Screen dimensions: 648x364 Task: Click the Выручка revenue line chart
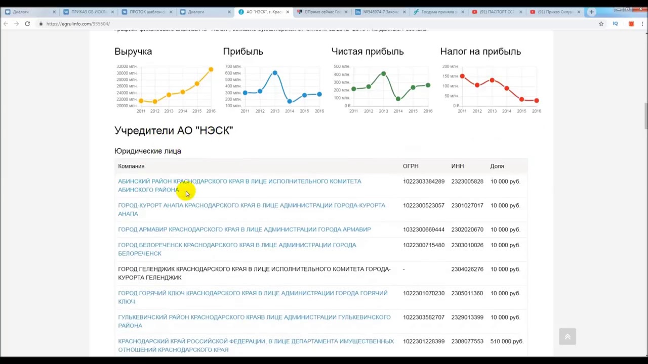165,88
